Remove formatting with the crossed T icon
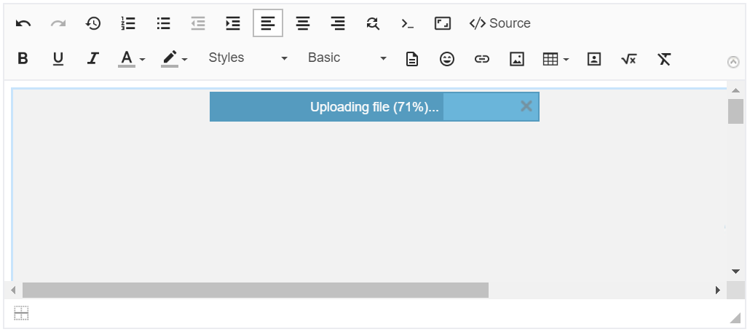750x332 pixels. click(664, 58)
